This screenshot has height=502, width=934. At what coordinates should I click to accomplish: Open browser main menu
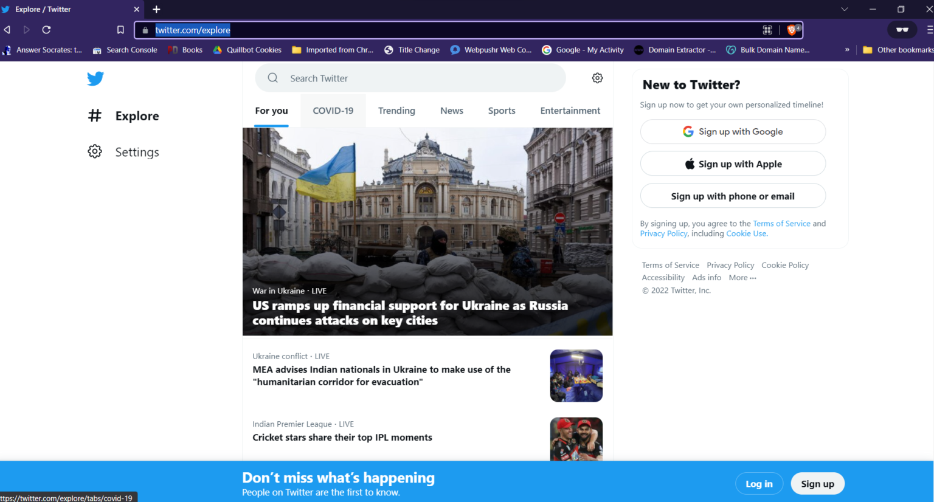point(929,30)
